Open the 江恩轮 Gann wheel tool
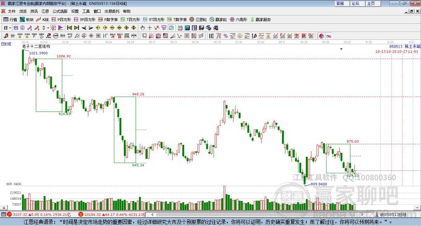 pos(198,20)
